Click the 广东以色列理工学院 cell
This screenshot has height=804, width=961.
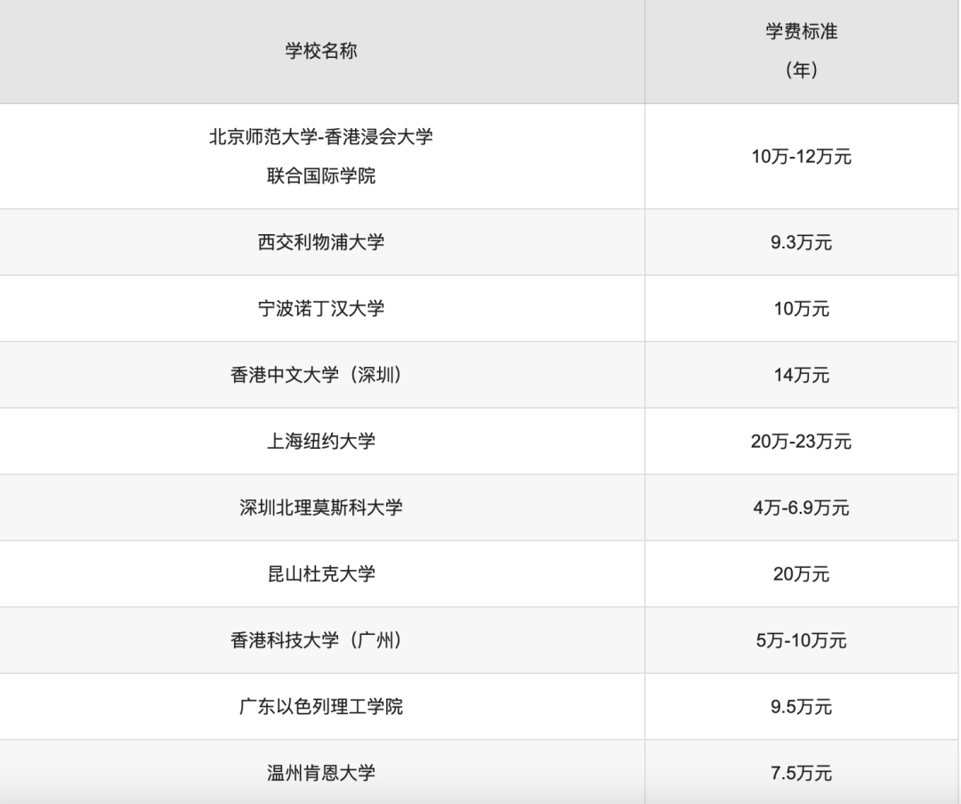click(x=321, y=706)
